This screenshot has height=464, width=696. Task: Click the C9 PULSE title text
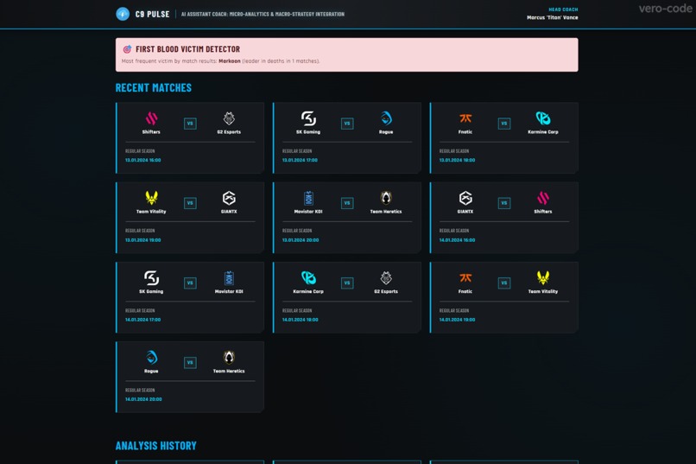(x=152, y=14)
